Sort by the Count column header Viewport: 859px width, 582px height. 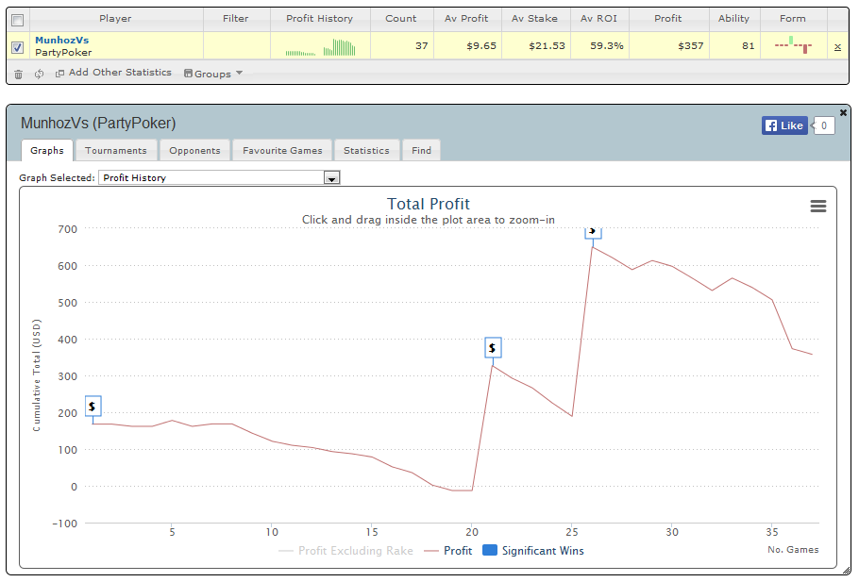coord(401,19)
